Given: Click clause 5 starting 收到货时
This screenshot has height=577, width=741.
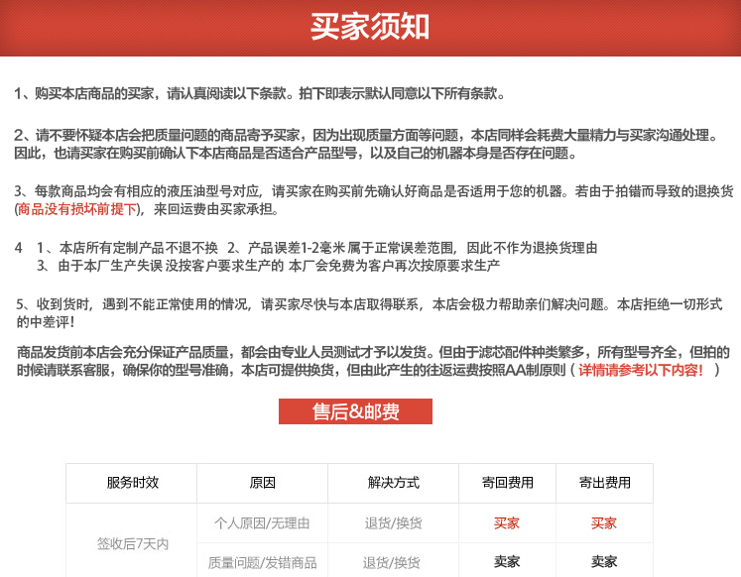Looking at the screenshot, I should (x=370, y=313).
